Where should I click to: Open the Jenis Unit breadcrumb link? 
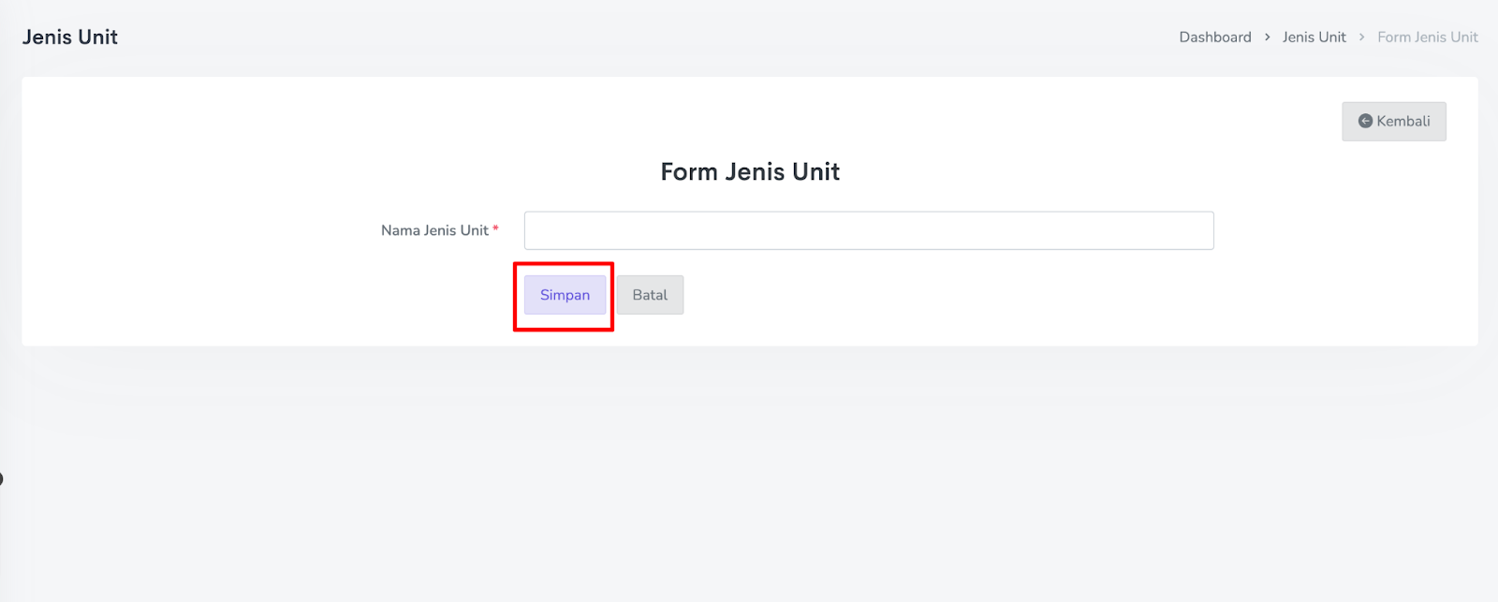pyautogui.click(x=1314, y=37)
